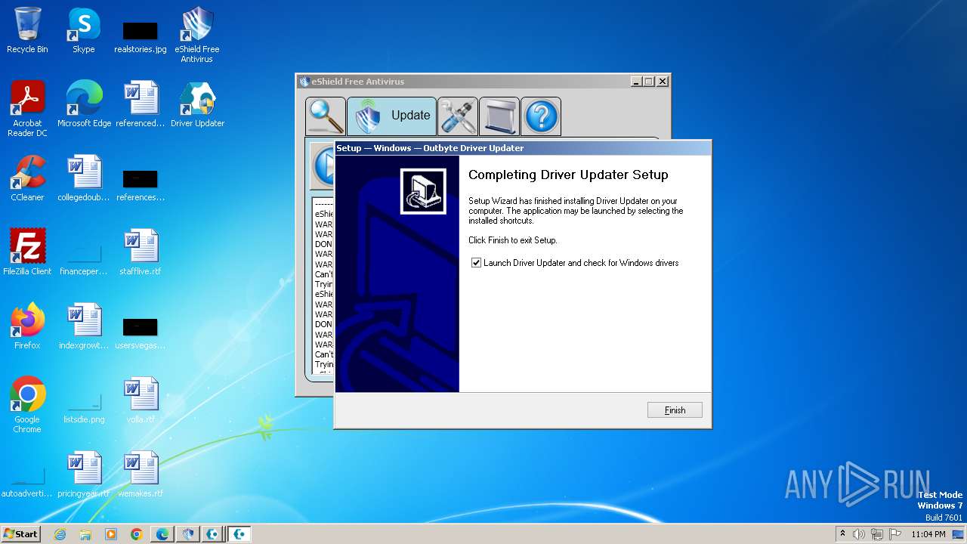Open Acrobat Reader DC shortcut
This screenshot has height=544, width=967.
coord(27,109)
